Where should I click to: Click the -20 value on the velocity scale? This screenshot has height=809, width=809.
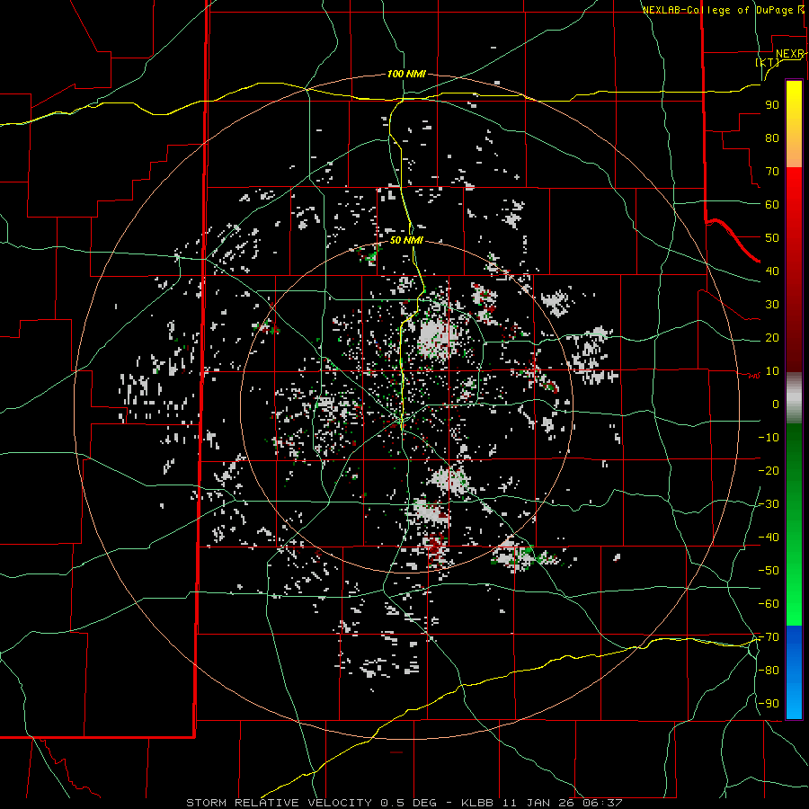click(x=769, y=470)
